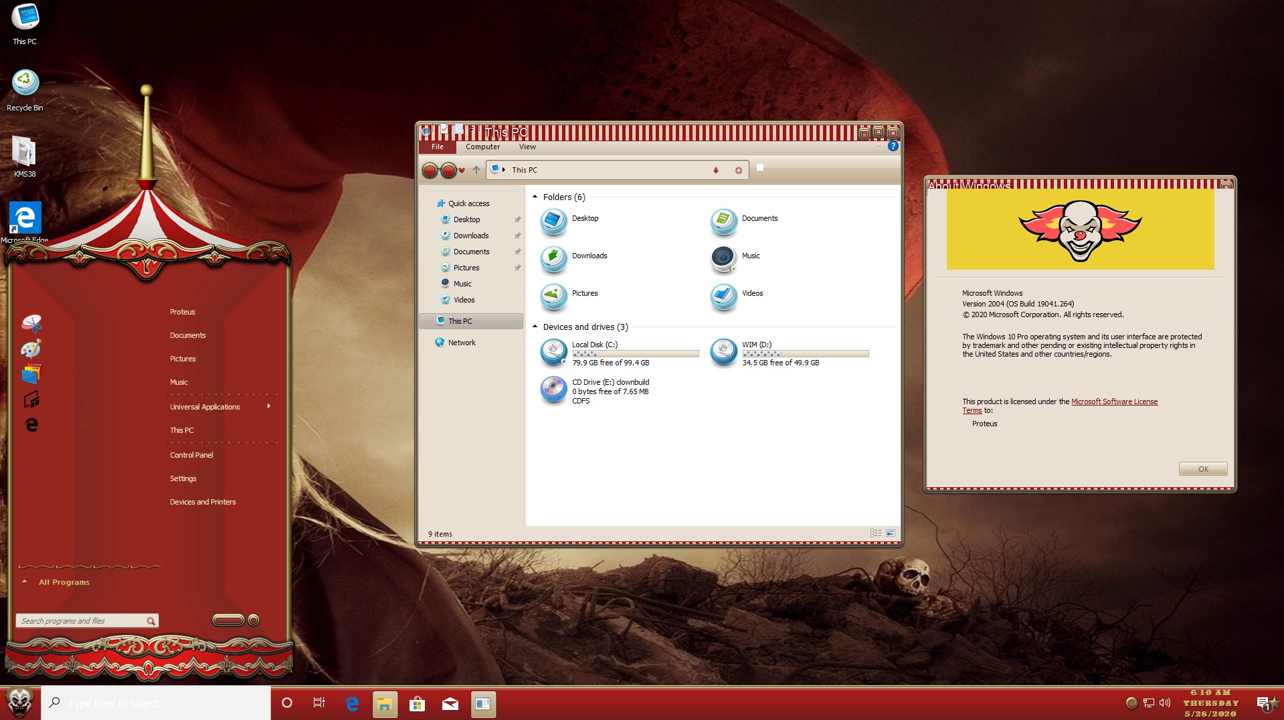Refresh the This PC address bar
The image size is (1284, 720).
739,171
